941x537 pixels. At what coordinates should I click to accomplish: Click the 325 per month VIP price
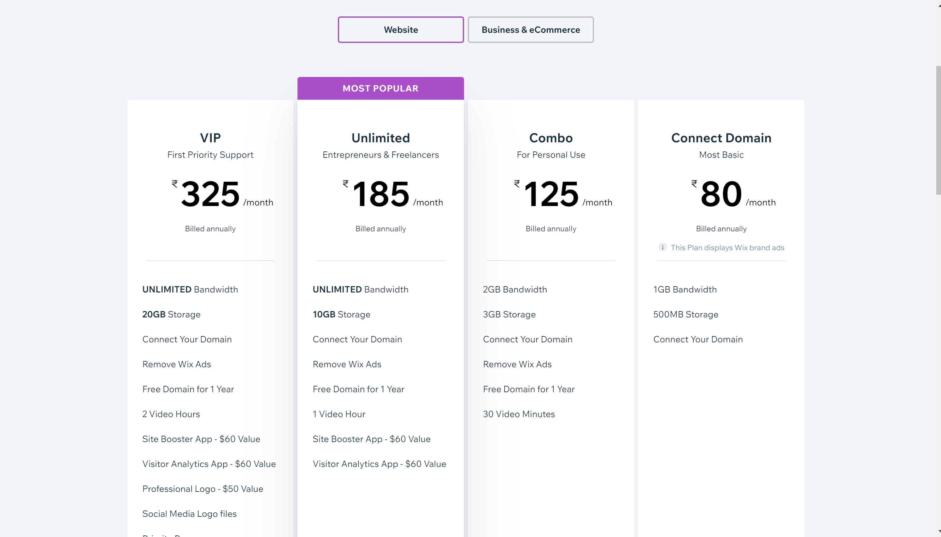point(210,194)
